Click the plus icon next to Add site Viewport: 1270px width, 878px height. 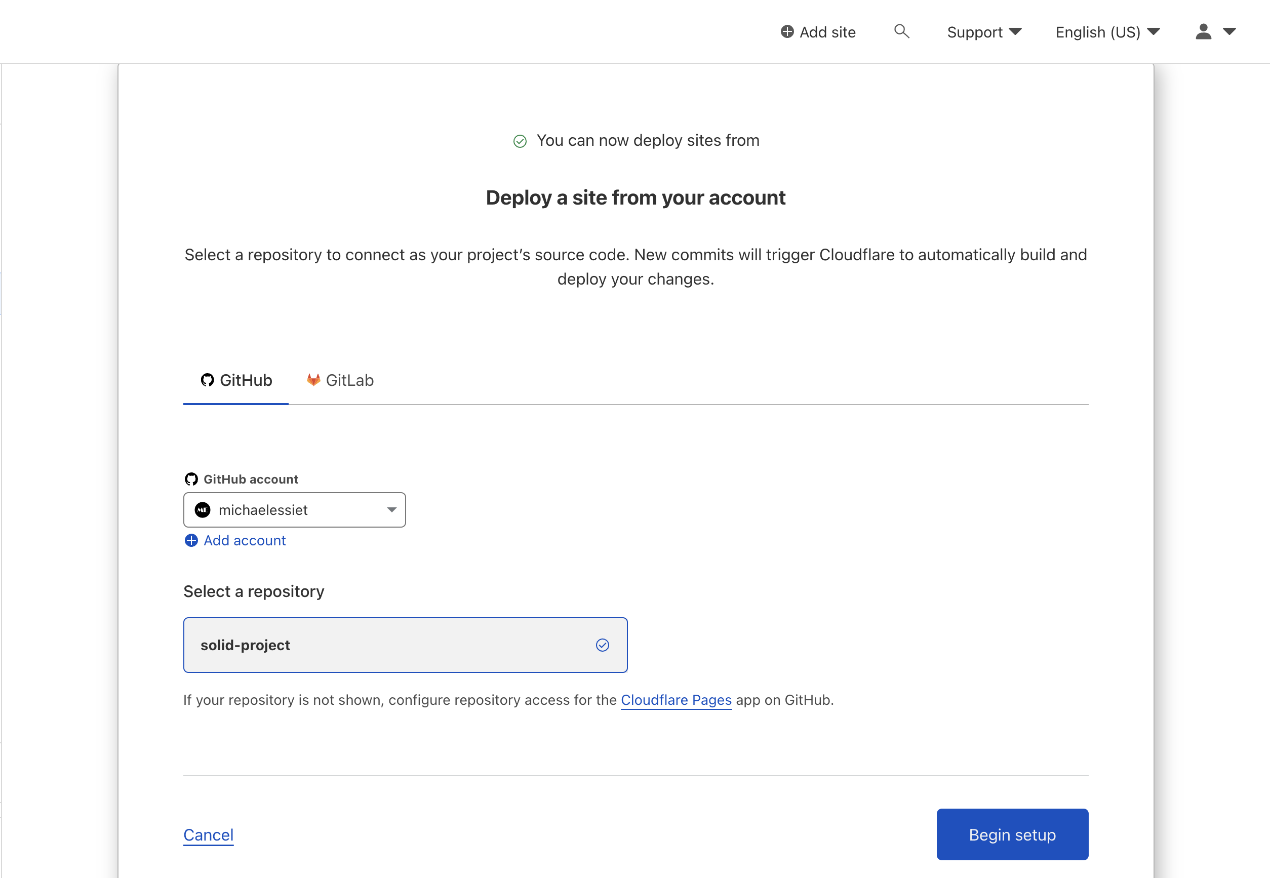pyautogui.click(x=787, y=32)
